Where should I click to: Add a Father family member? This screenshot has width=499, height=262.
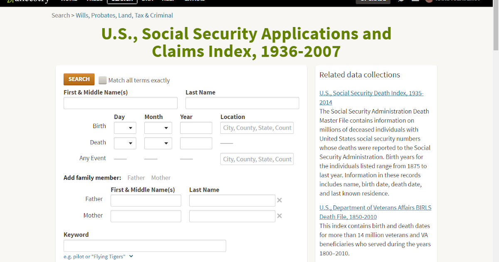point(136,178)
